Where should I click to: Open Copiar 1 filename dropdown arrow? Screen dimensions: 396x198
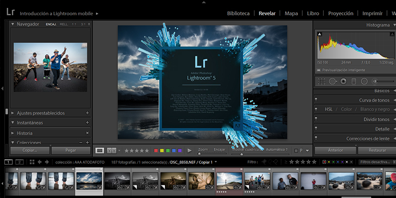(x=216, y=162)
